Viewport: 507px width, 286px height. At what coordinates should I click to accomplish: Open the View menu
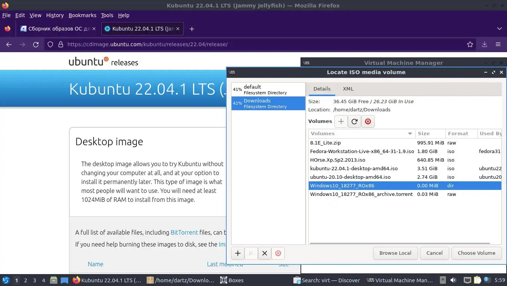[35, 15]
